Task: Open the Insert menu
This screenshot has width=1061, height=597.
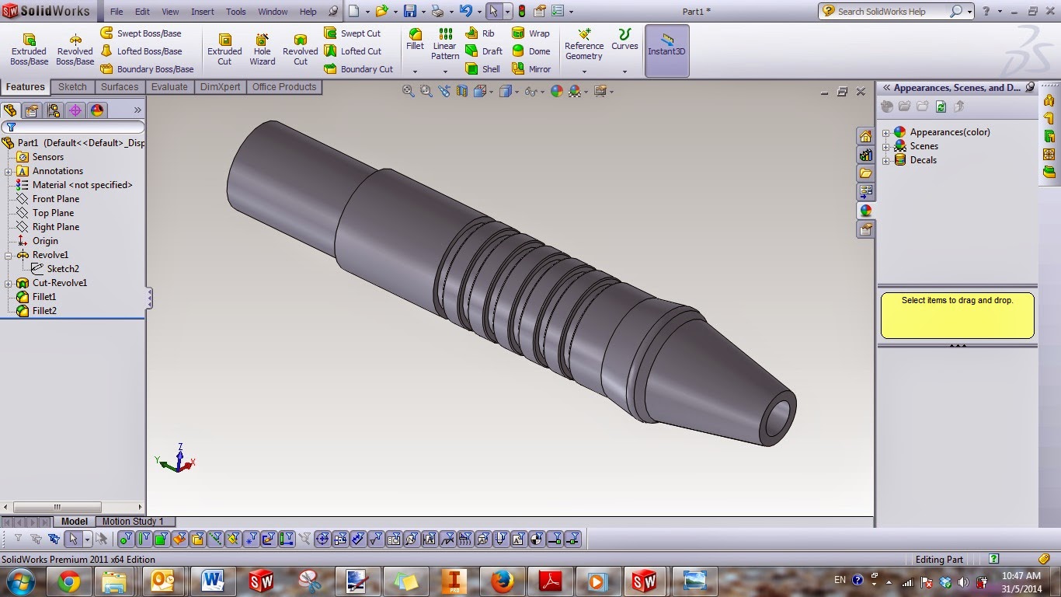Action: point(203,12)
